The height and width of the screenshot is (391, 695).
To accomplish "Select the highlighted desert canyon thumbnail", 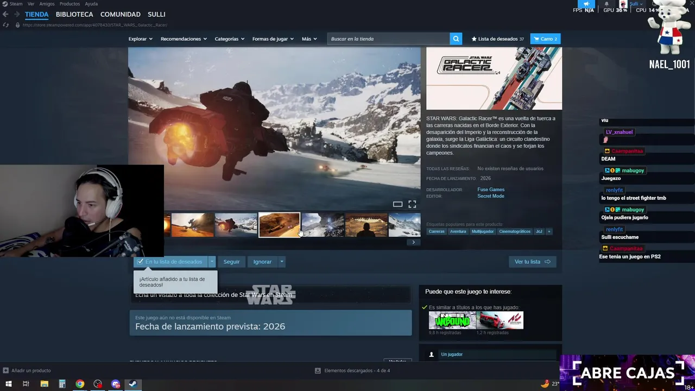I will coord(279,225).
